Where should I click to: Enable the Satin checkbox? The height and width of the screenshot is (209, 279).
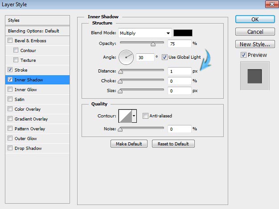(x=10, y=99)
